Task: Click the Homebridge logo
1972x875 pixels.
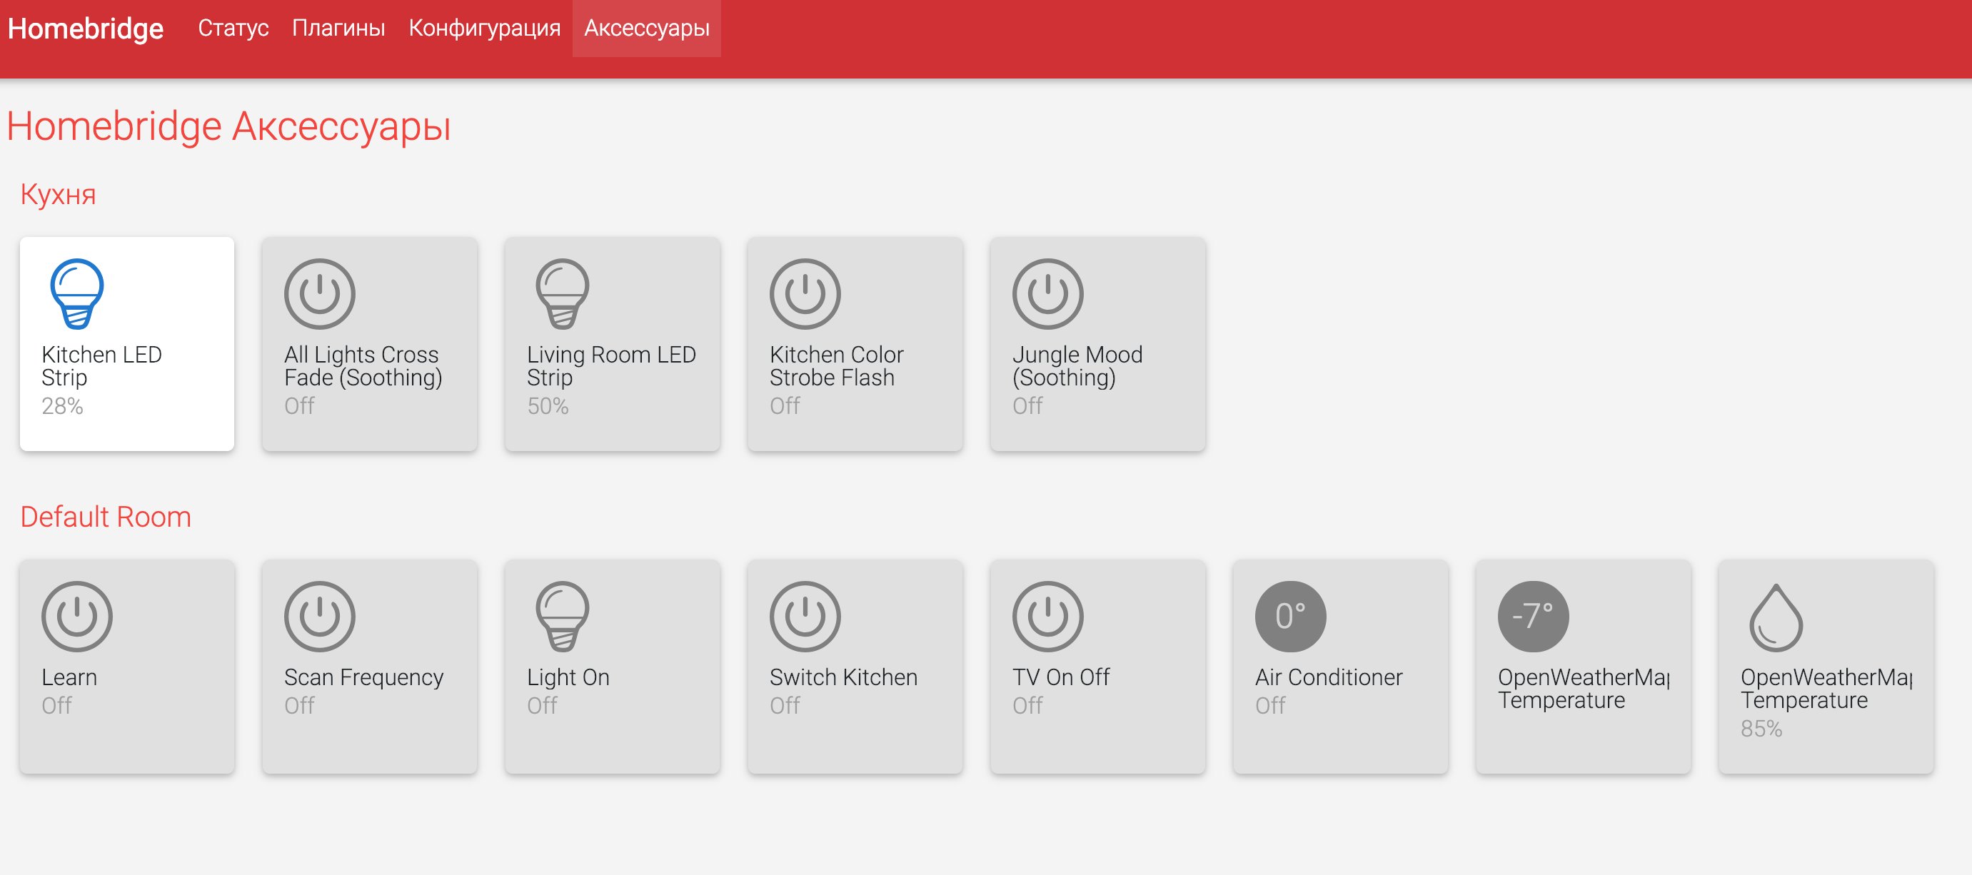Action: click(84, 29)
